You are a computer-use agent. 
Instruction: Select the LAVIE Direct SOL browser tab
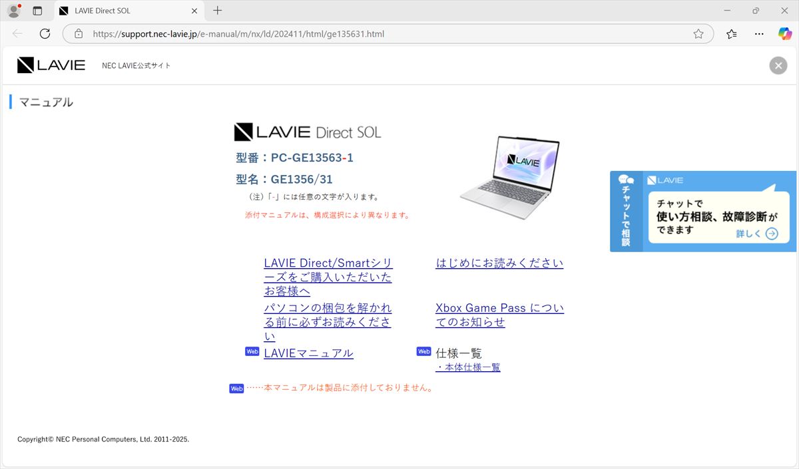[x=128, y=11]
